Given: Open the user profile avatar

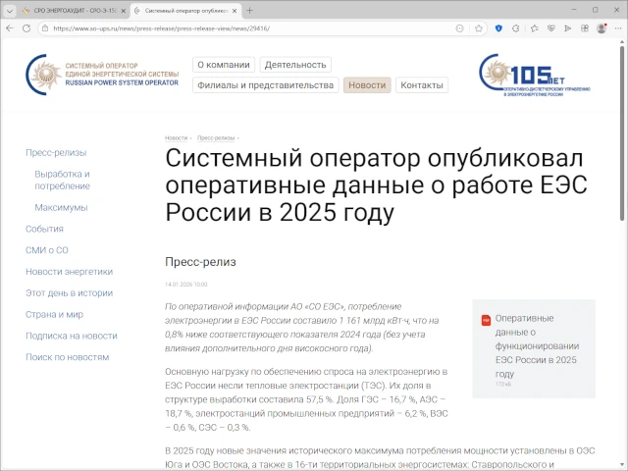Looking at the screenshot, I should (602, 28).
